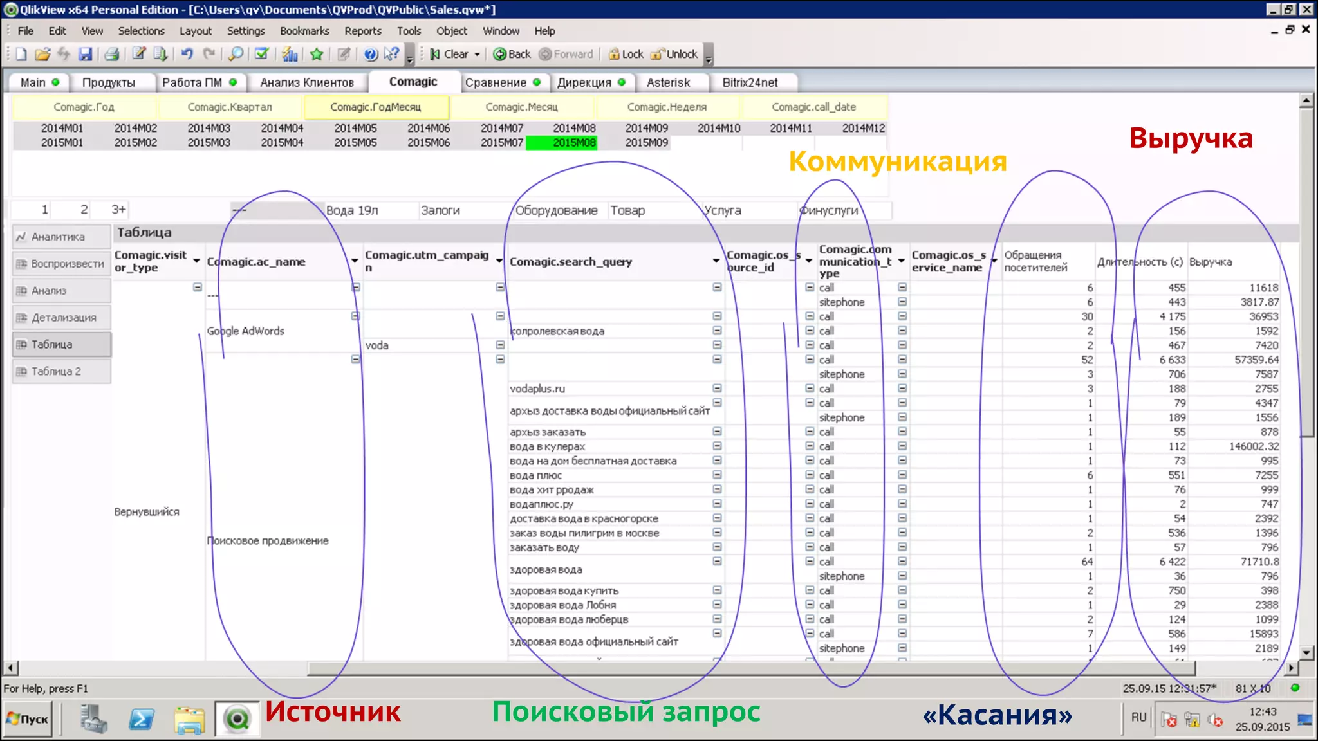The image size is (1318, 741).
Task: Switch to the Main sheet tab
Action: click(x=39, y=82)
